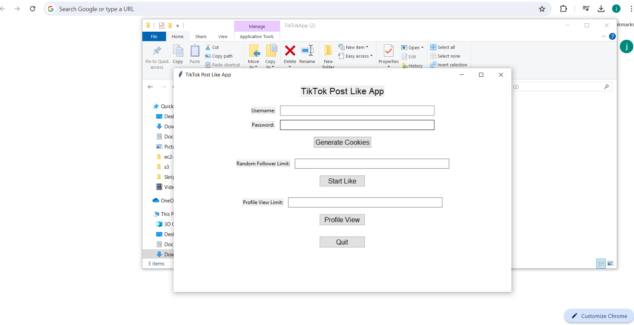
Task: Click the Rename icon
Action: tap(307, 51)
